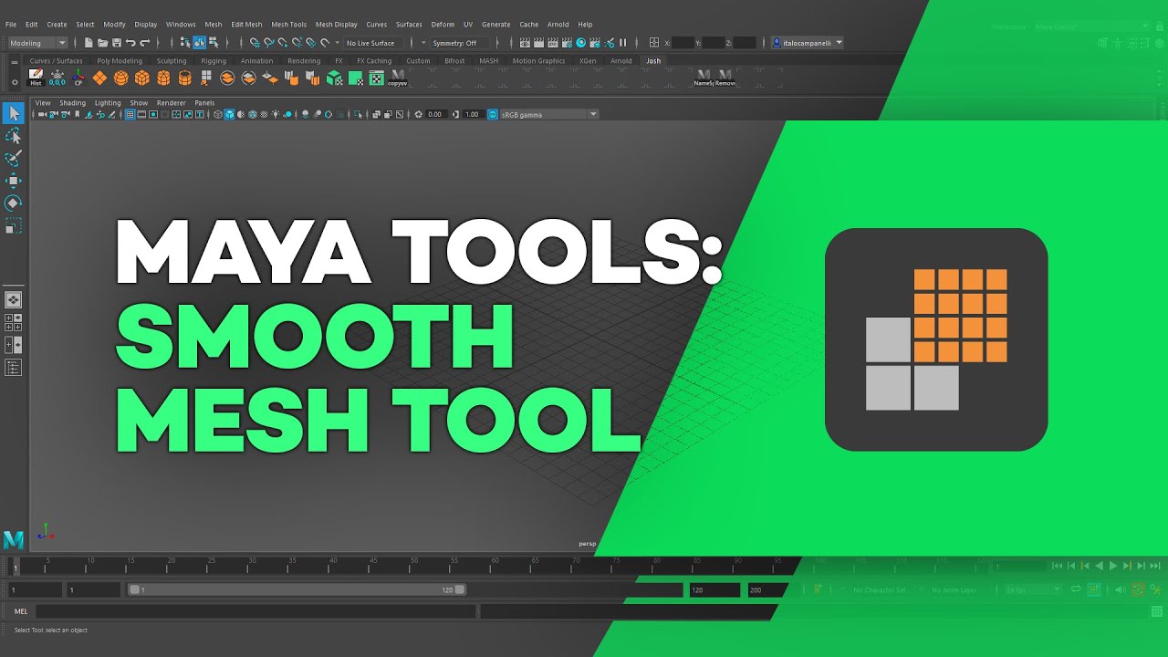Open the Mesh Tools menu

pyautogui.click(x=288, y=25)
